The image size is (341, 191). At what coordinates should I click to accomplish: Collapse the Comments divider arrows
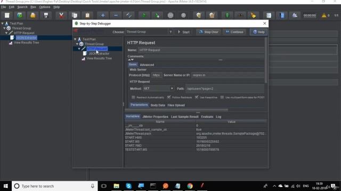(x=131, y=59)
